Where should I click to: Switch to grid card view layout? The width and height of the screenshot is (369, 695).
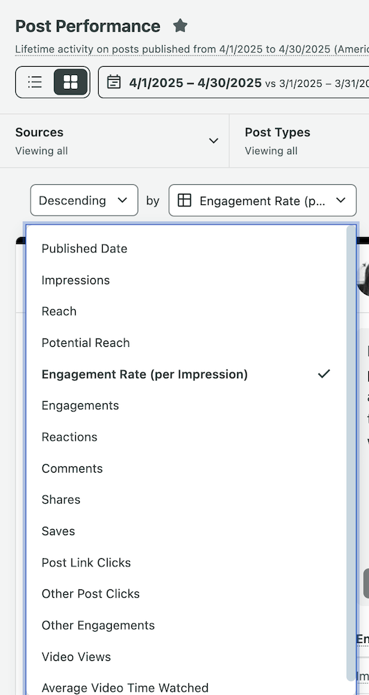coord(70,82)
